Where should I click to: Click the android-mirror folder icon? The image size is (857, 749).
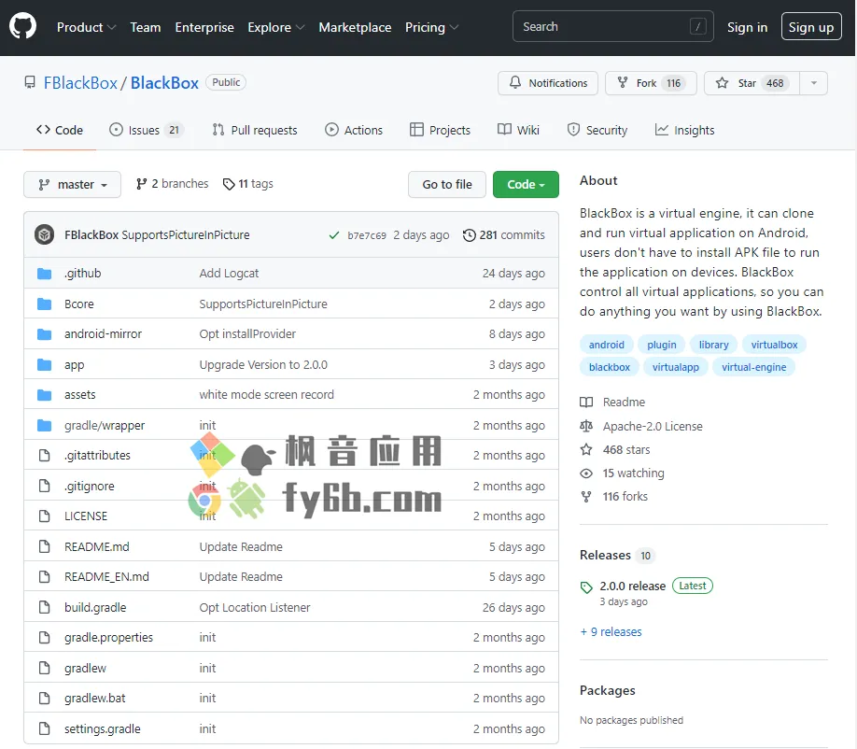[x=44, y=334]
